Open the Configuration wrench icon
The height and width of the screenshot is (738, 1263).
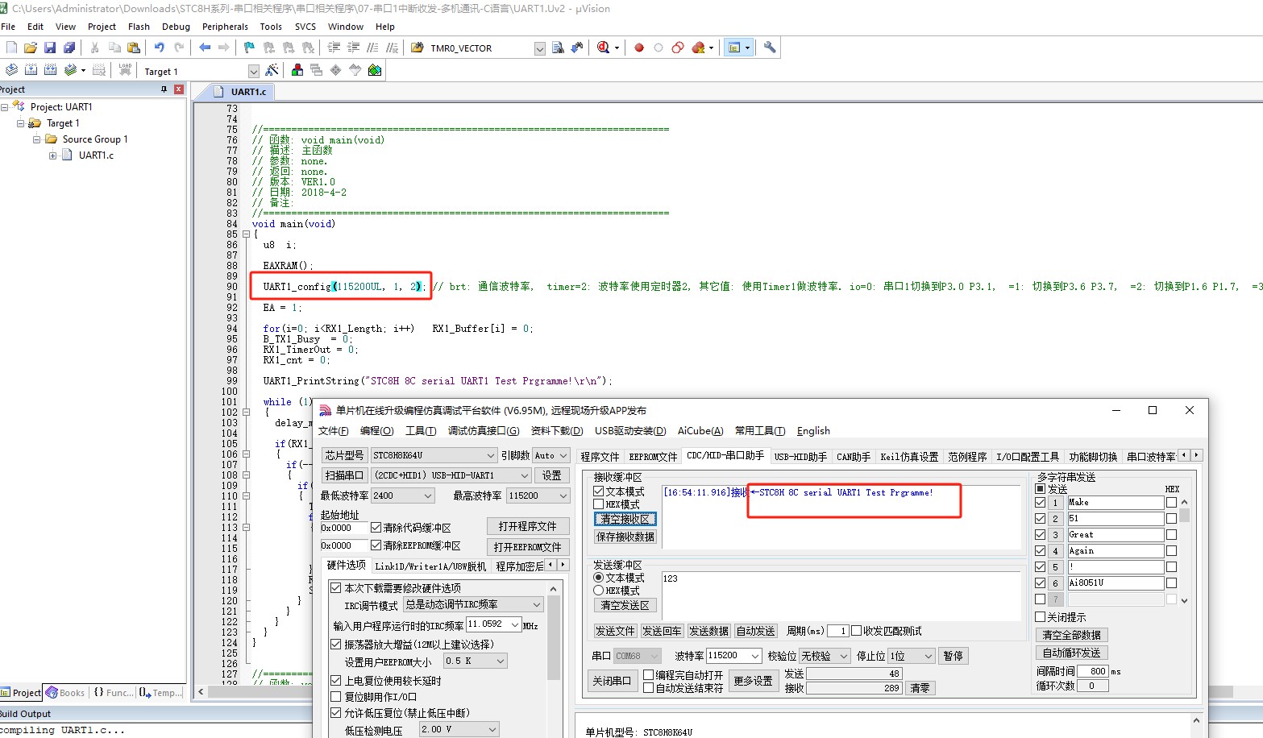(x=770, y=48)
